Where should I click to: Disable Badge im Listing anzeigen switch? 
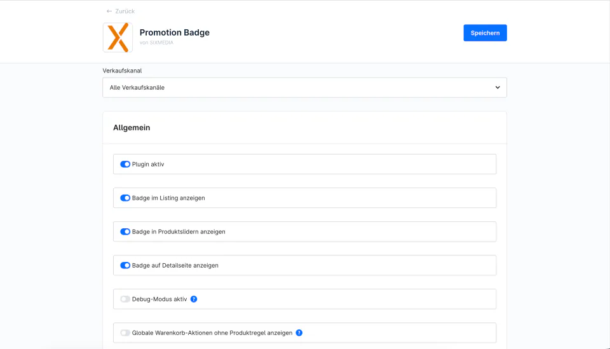(125, 198)
